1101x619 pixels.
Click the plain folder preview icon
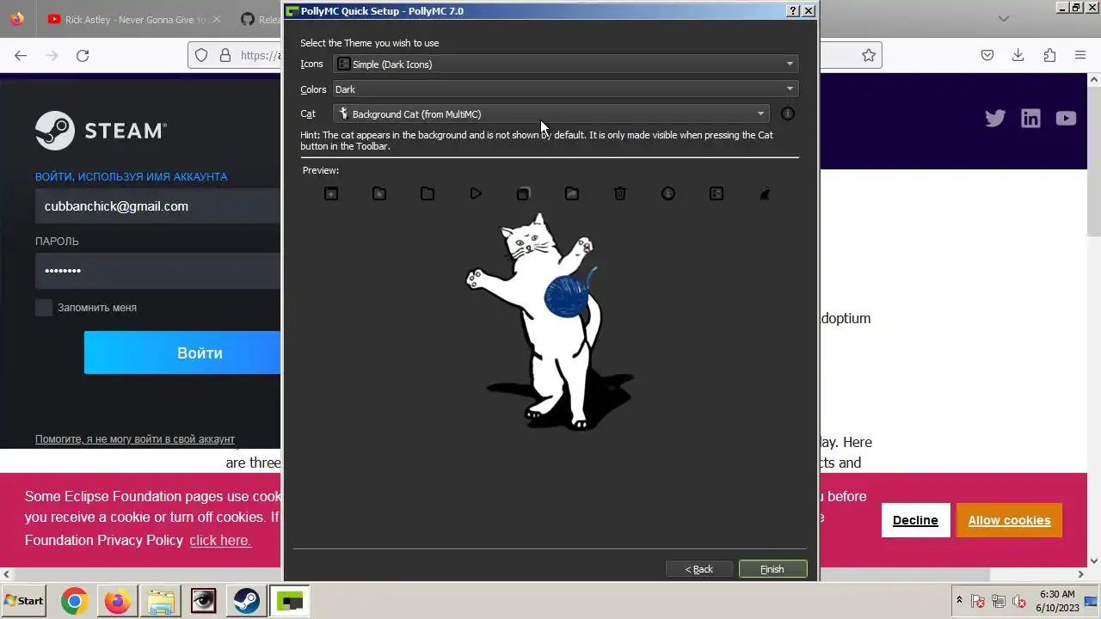tap(427, 194)
